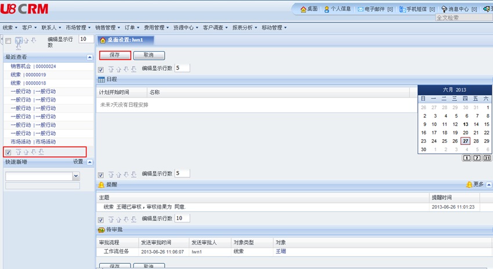Click move-up arrow above 最近查看 panel
The width and height of the screenshot is (493, 269).
click(26, 41)
